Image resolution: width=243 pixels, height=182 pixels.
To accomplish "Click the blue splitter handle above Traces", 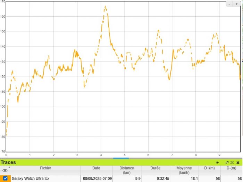I will pyautogui.click(x=121, y=158).
